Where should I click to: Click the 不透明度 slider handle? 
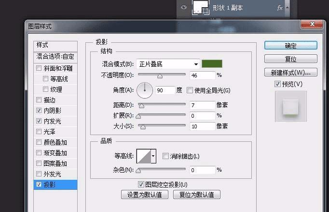click(x=160, y=76)
